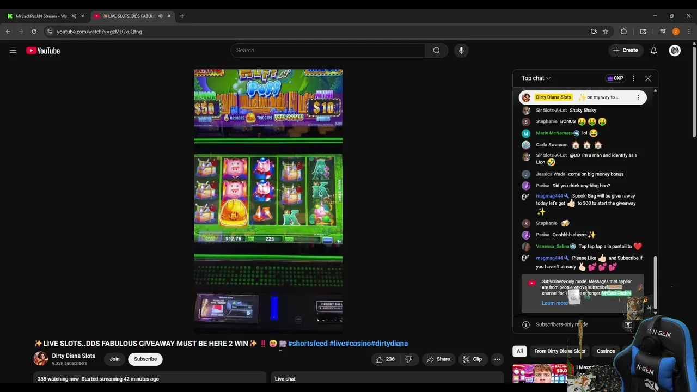Click the browser address bar URL
Image resolution: width=697 pixels, height=392 pixels.
pyautogui.click(x=99, y=32)
